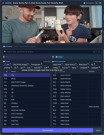Toggle the madge performer chip
104x135 pixels.
(x=56, y=68)
